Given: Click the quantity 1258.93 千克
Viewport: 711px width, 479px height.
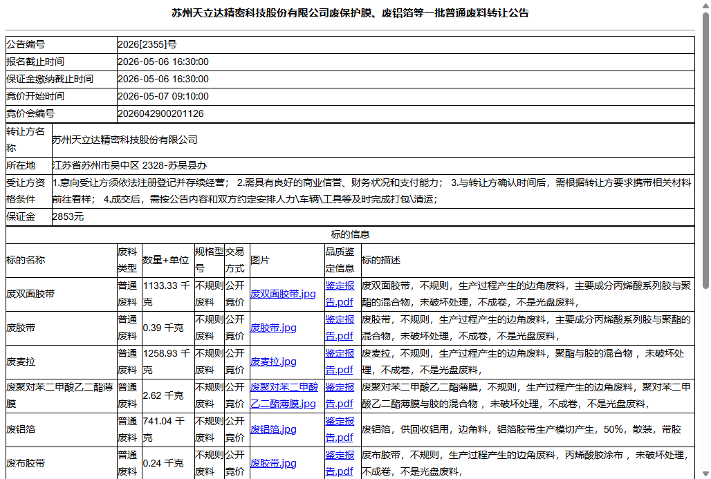Looking at the screenshot, I should click(167, 361).
